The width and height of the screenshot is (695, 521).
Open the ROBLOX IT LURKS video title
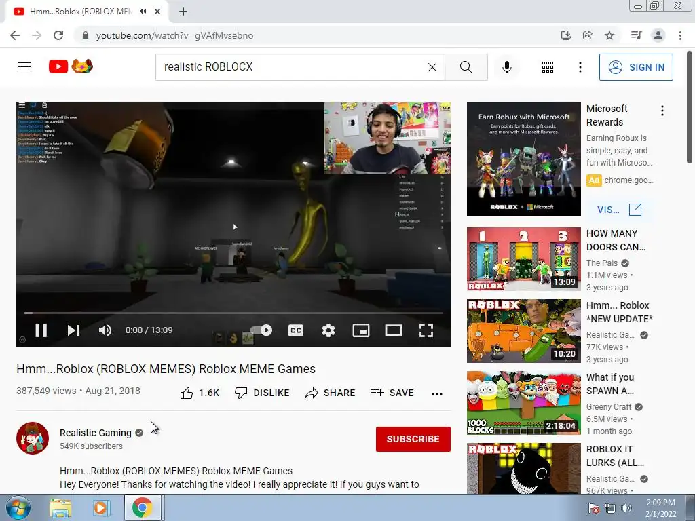615,456
